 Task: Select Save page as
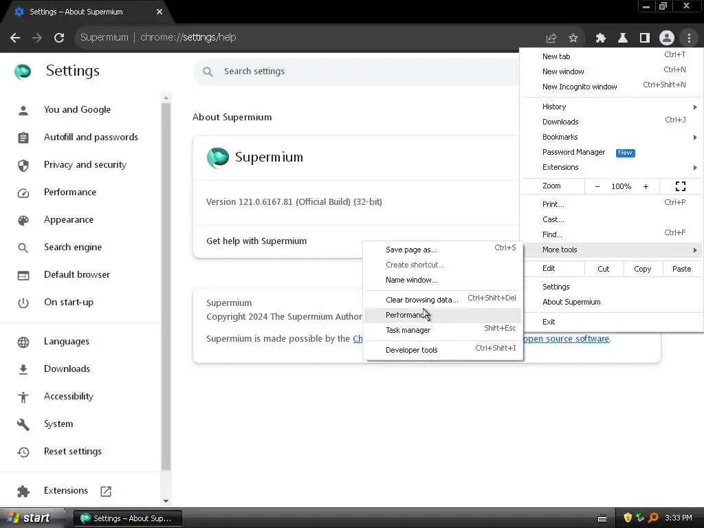click(443, 250)
